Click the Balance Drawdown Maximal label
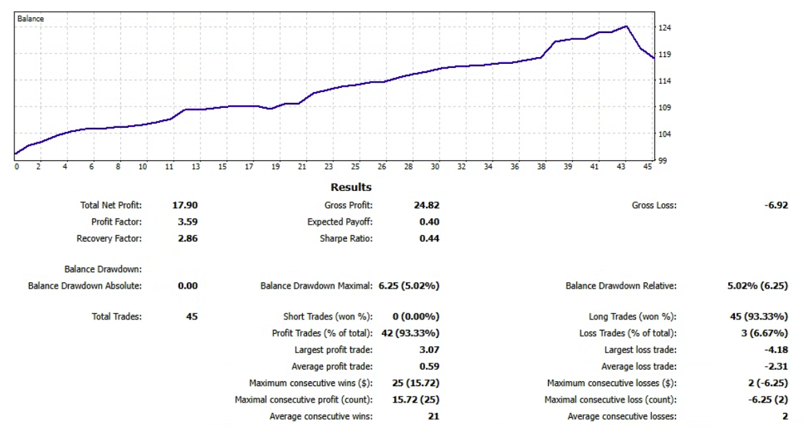 pyautogui.click(x=317, y=286)
